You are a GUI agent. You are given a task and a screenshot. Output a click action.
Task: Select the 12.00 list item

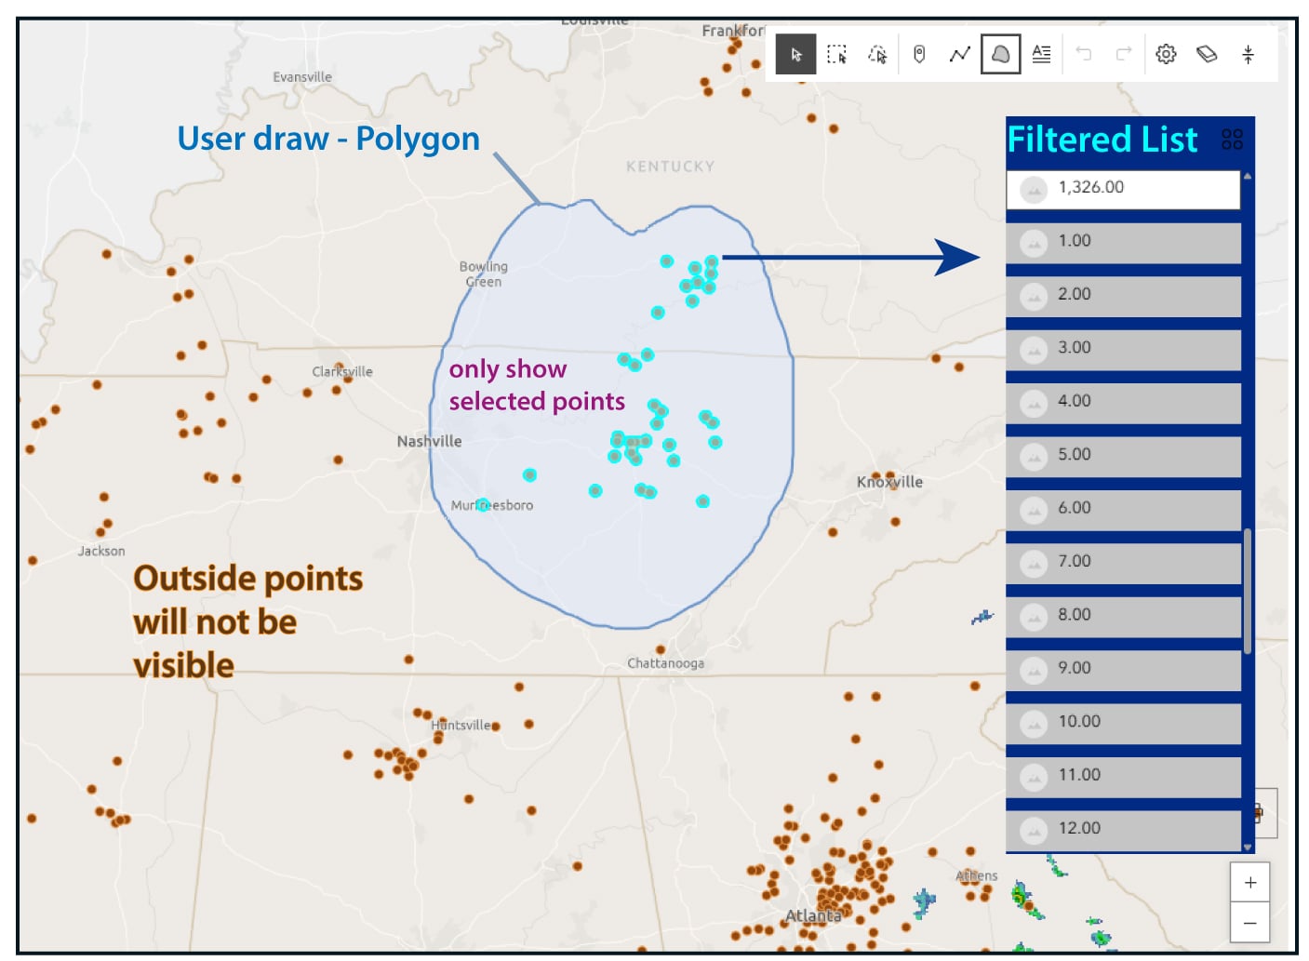coord(1123,831)
